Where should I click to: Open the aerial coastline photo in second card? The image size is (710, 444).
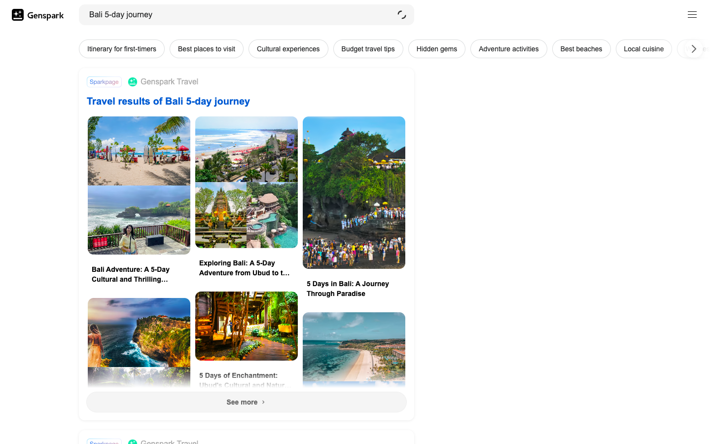click(x=247, y=149)
